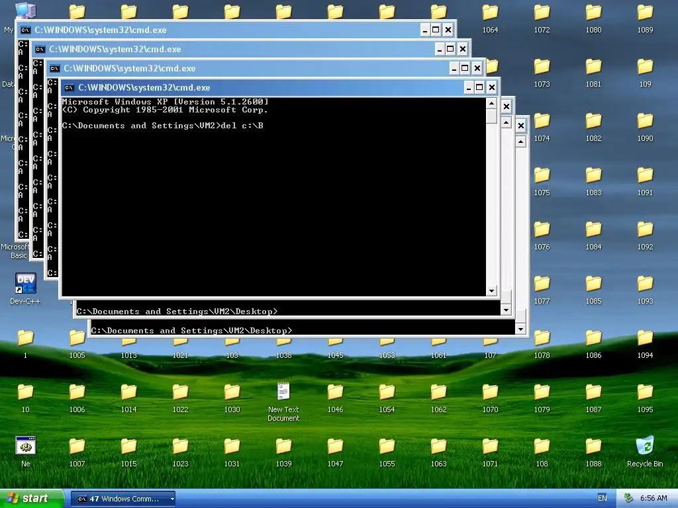The width and height of the screenshot is (678, 508).
Task: Open the EN language bar indicator
Action: click(x=602, y=498)
